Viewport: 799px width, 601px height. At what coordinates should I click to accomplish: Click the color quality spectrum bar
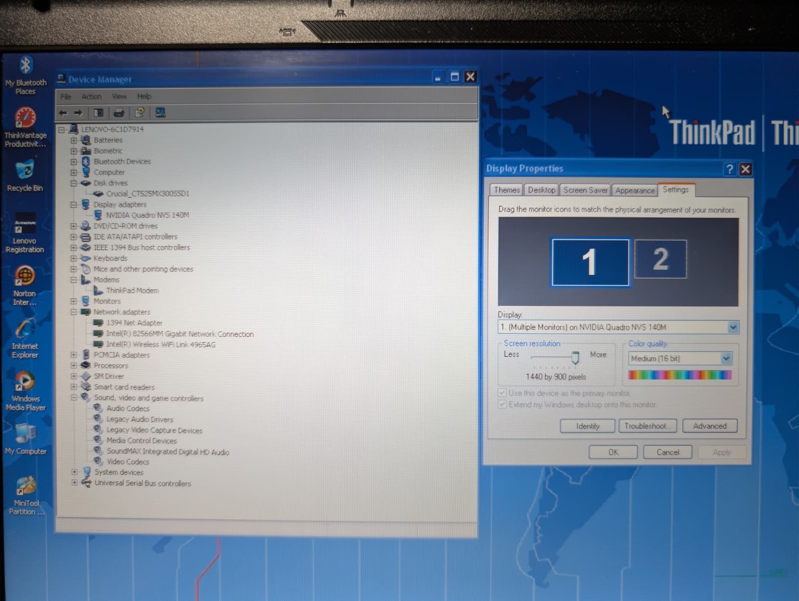click(680, 375)
